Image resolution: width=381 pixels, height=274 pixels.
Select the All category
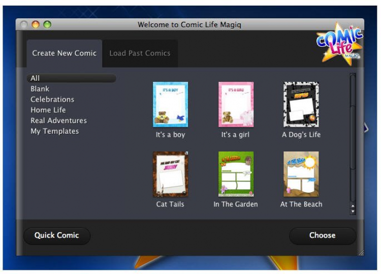point(72,78)
